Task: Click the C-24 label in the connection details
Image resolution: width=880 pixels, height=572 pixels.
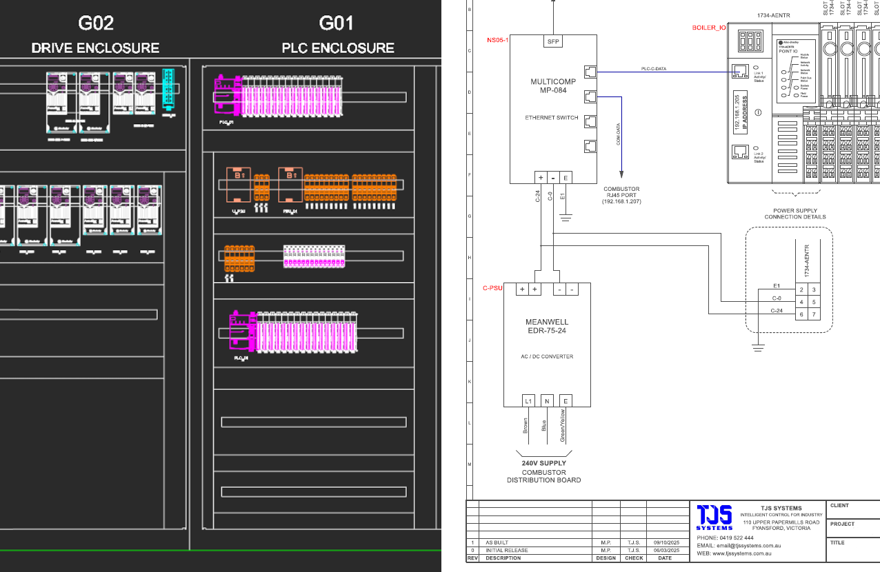Action: click(777, 311)
